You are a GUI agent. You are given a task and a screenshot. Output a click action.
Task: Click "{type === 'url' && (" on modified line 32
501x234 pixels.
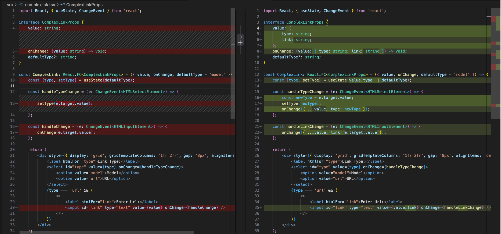(x=314, y=190)
